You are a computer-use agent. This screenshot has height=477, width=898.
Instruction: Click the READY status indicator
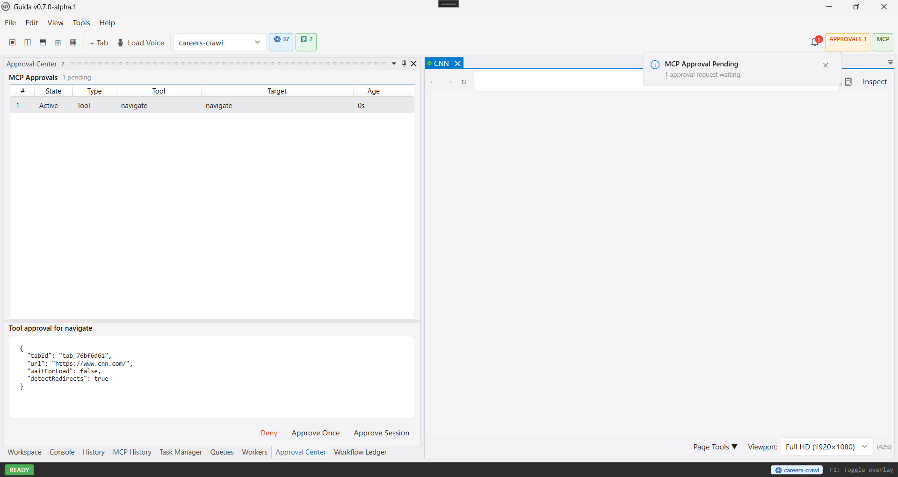[19, 470]
